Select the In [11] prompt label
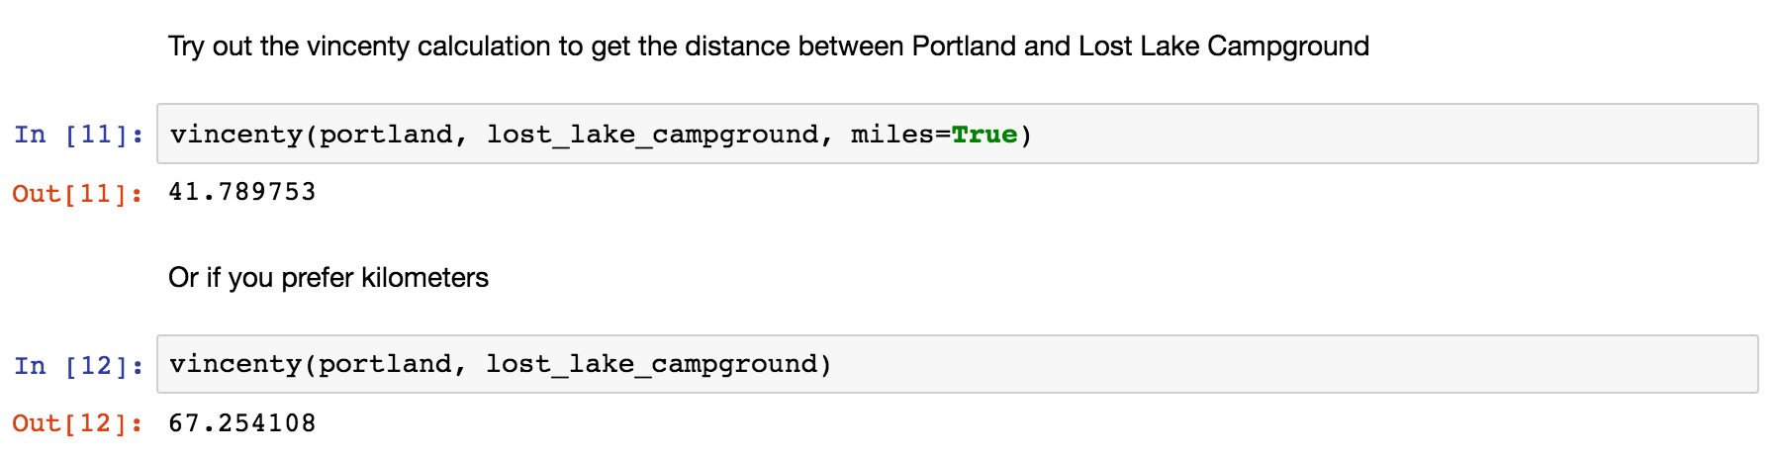The height and width of the screenshot is (459, 1779). point(78,135)
